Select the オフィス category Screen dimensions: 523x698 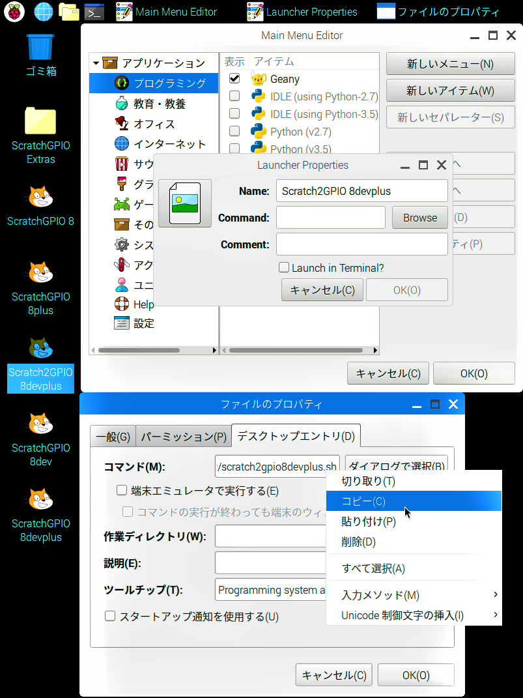[x=154, y=124]
